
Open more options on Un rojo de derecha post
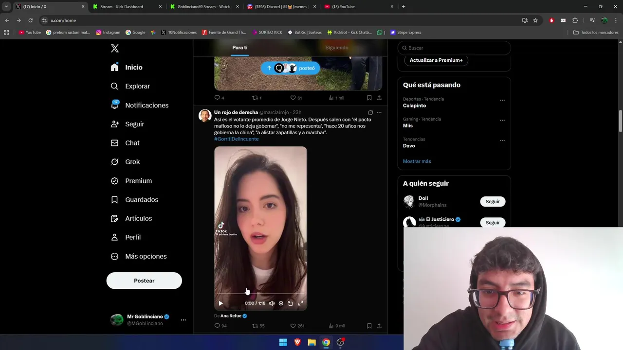point(379,112)
